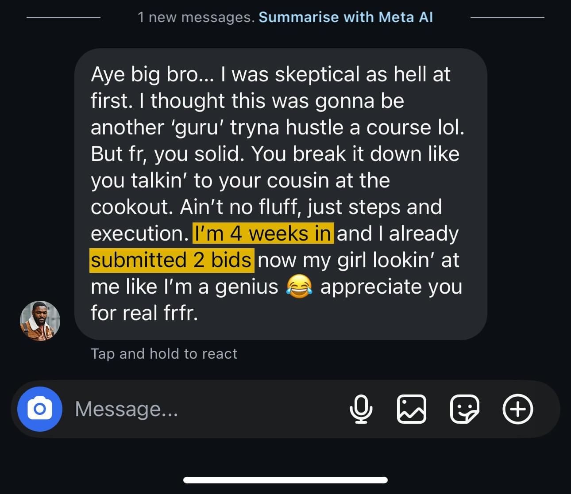
Task: Click the divider line left of new messages
Action: coord(63,17)
